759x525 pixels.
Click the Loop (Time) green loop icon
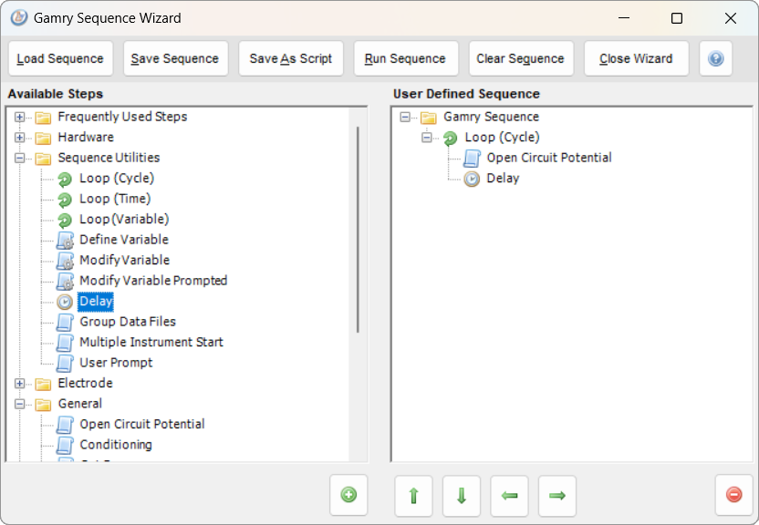tap(65, 200)
